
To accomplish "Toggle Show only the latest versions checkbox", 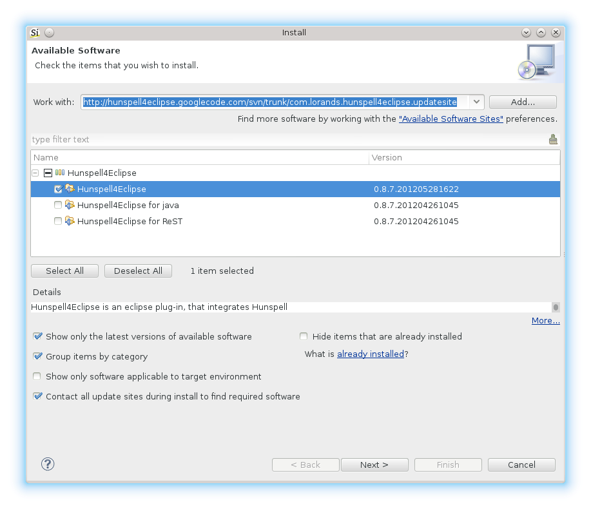I will (37, 336).
